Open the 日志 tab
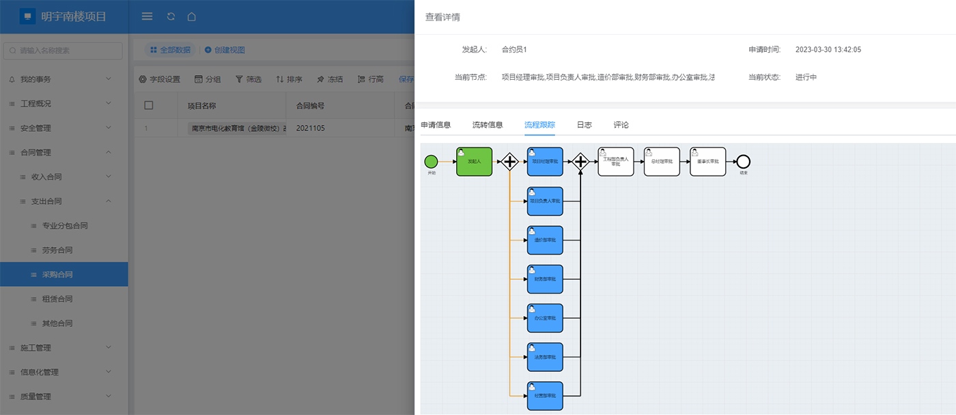Viewport: 956px width, 415px height. tap(584, 125)
